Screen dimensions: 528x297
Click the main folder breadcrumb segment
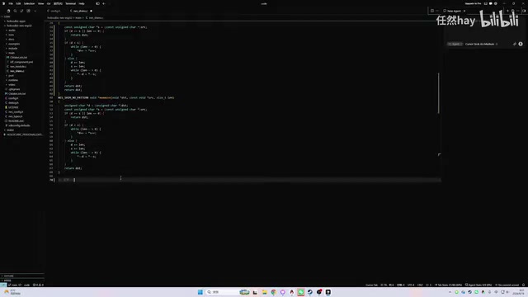click(x=78, y=18)
